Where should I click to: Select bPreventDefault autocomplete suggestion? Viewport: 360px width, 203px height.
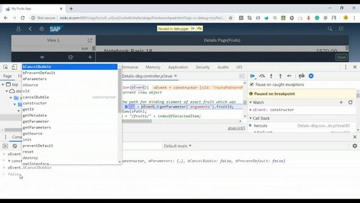click(70, 73)
